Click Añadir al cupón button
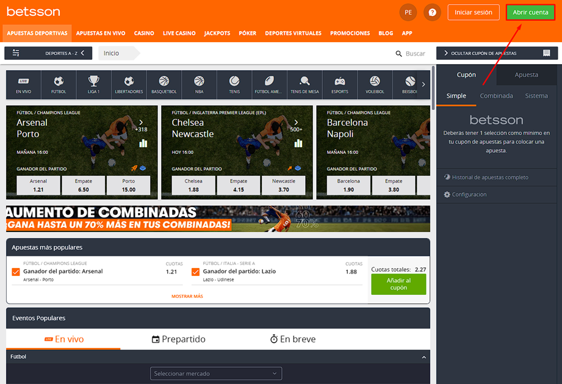The image size is (562, 384). [398, 284]
